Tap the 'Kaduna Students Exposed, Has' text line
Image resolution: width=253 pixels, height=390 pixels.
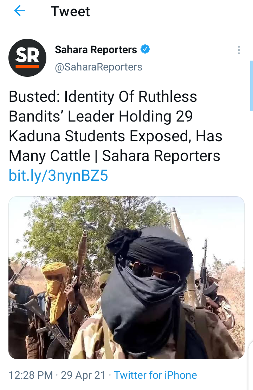click(116, 136)
